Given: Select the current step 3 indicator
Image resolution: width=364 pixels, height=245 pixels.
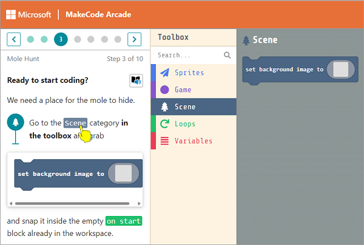Looking at the screenshot, I should click(x=61, y=39).
